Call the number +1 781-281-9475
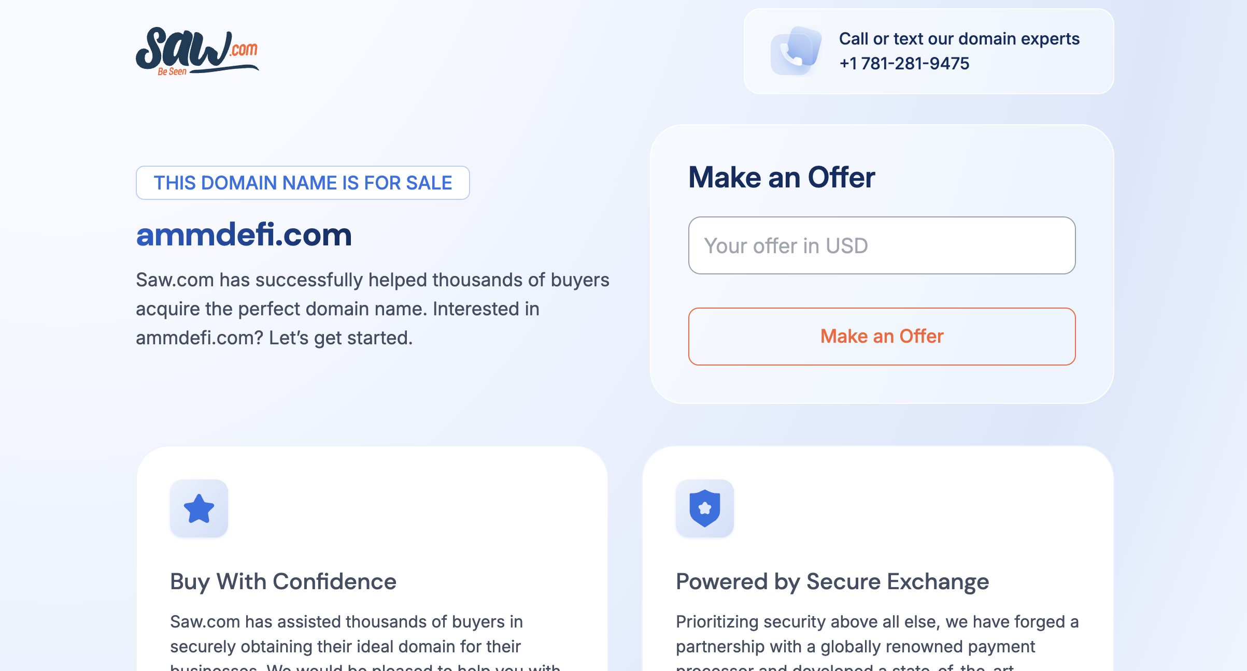1247x671 pixels. [x=905, y=64]
